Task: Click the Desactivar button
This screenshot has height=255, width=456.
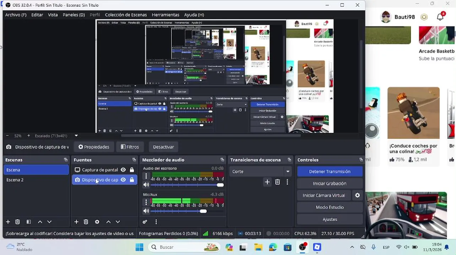Action: pos(163,147)
